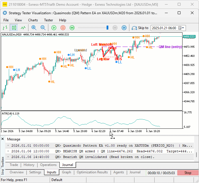Click the elapsed time 00:00:10 / 00:05:03
The image size is (199, 183).
pyautogui.click(x=161, y=173)
